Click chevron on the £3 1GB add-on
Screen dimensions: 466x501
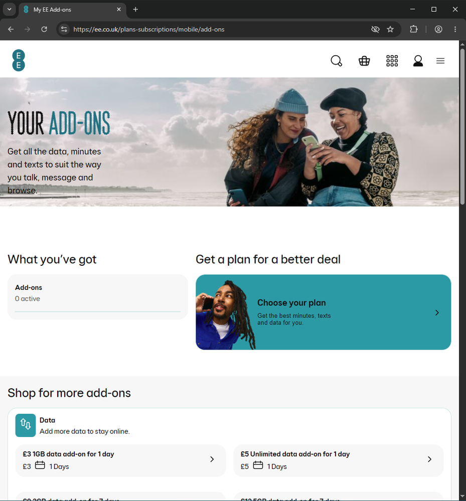tap(212, 459)
